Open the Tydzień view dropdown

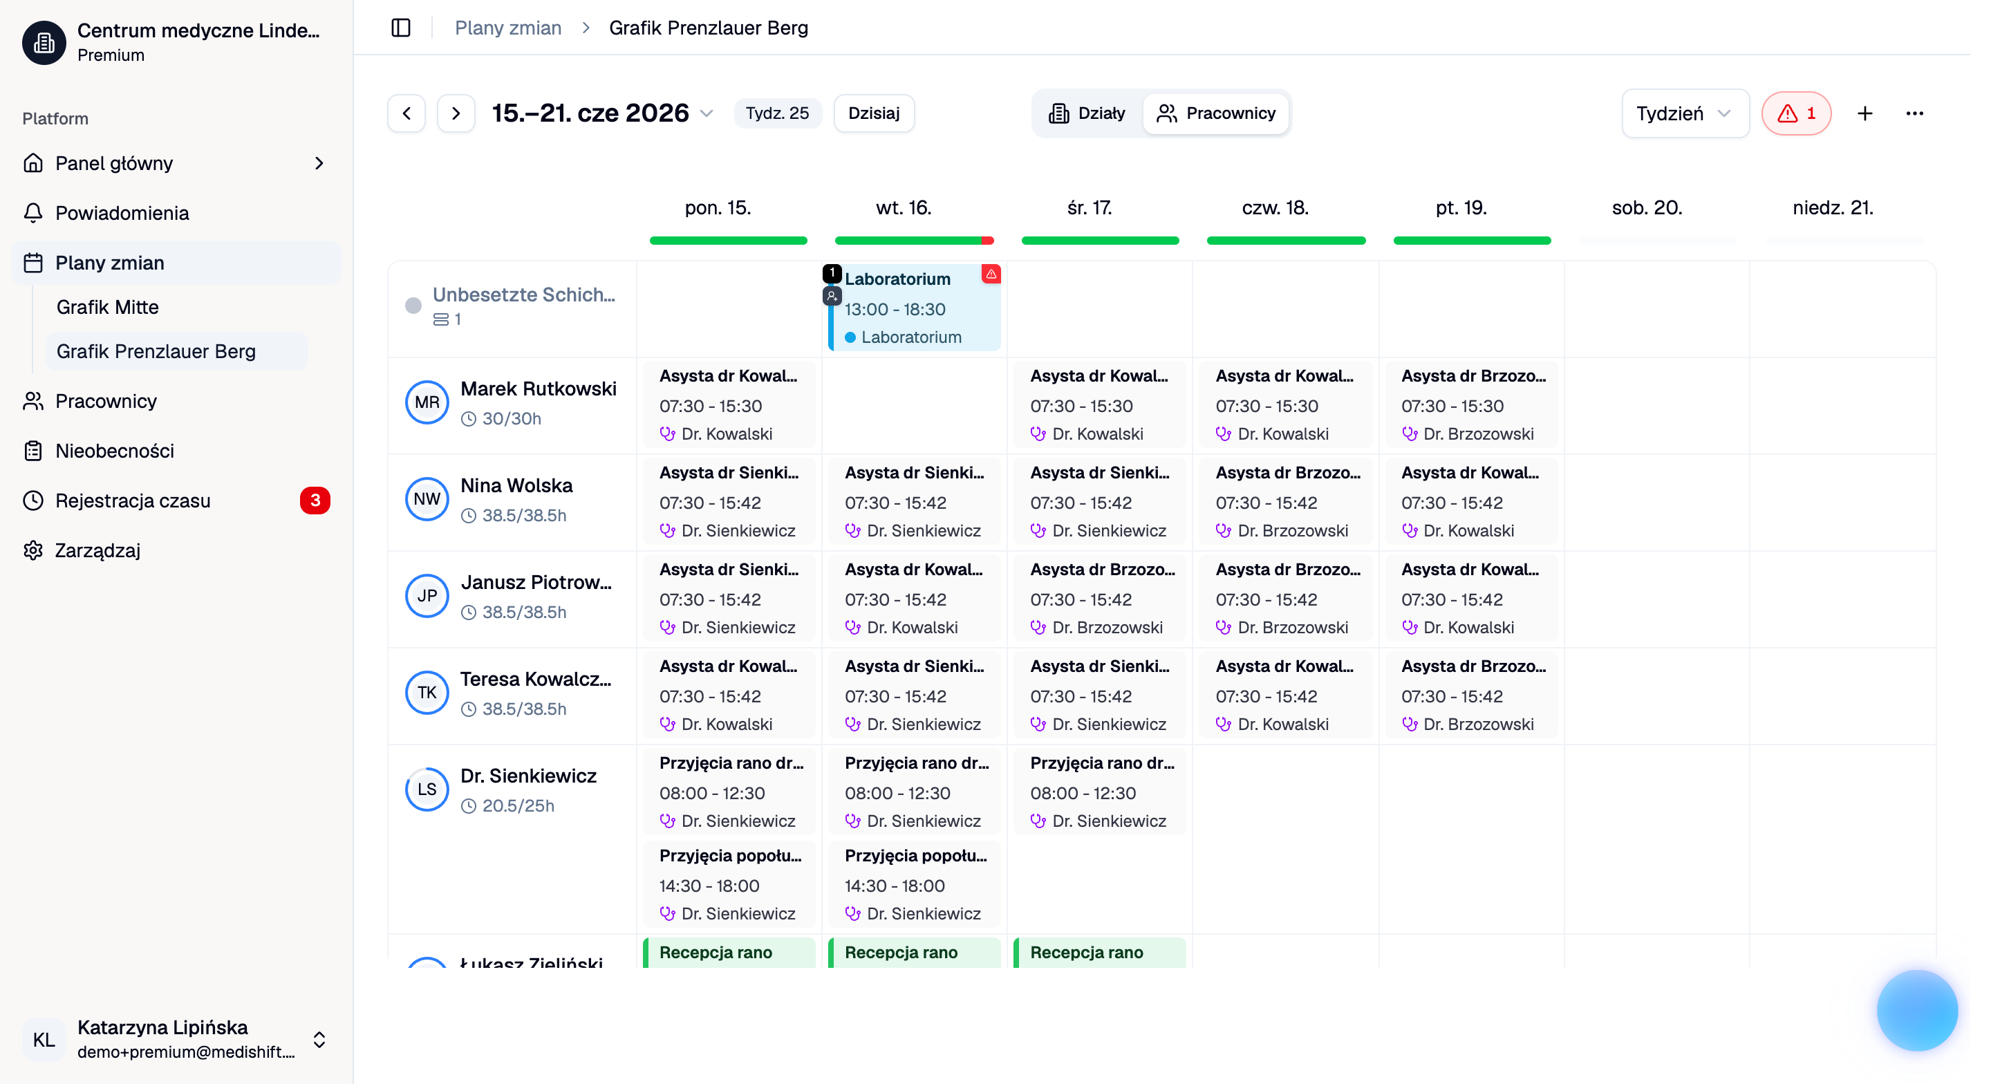[1685, 113]
